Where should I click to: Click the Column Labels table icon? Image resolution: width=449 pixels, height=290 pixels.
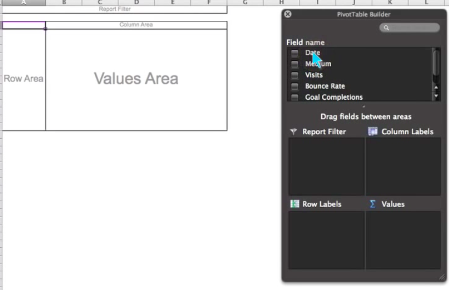click(x=373, y=132)
